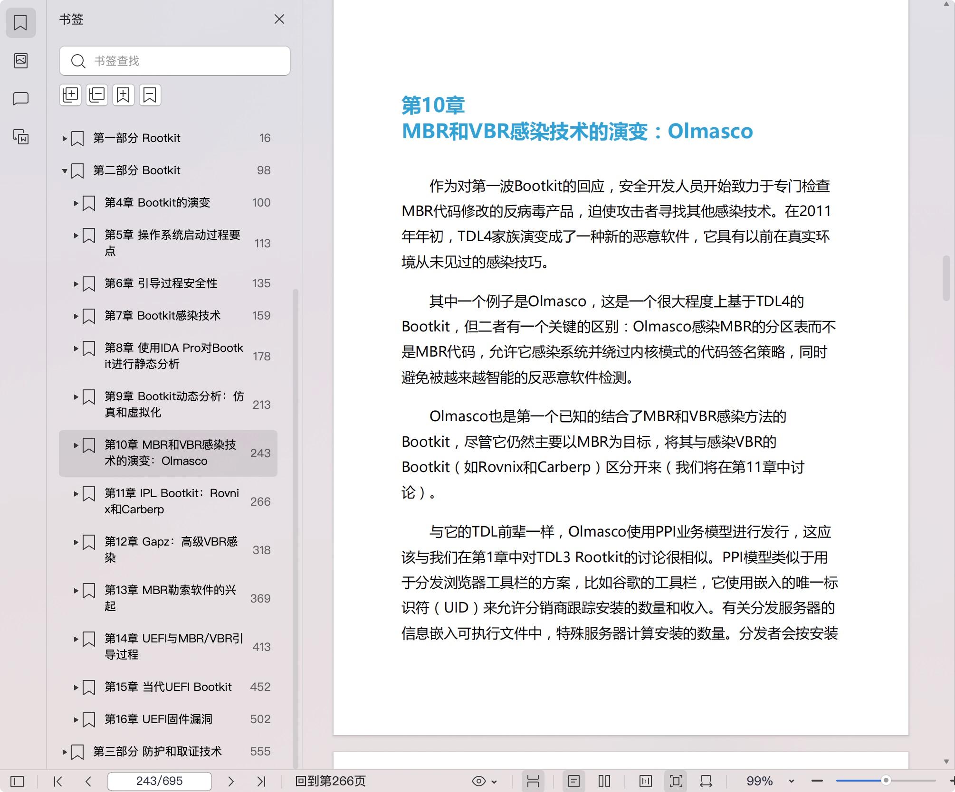Viewport: 955px width, 792px height.
Task: Toggle continuous scrolling layout icon
Action: (x=533, y=781)
